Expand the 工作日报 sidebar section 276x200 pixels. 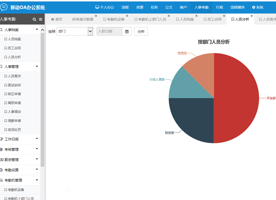pos(37,139)
